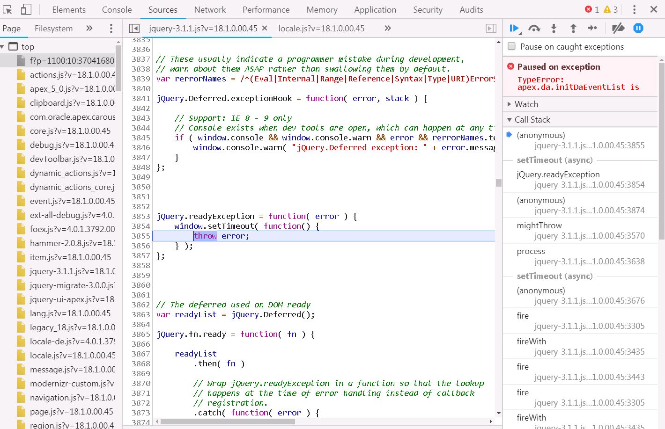Image resolution: width=665 pixels, height=429 pixels.
Task: Toggle a breakpoint on line 3855
Action: (141, 236)
